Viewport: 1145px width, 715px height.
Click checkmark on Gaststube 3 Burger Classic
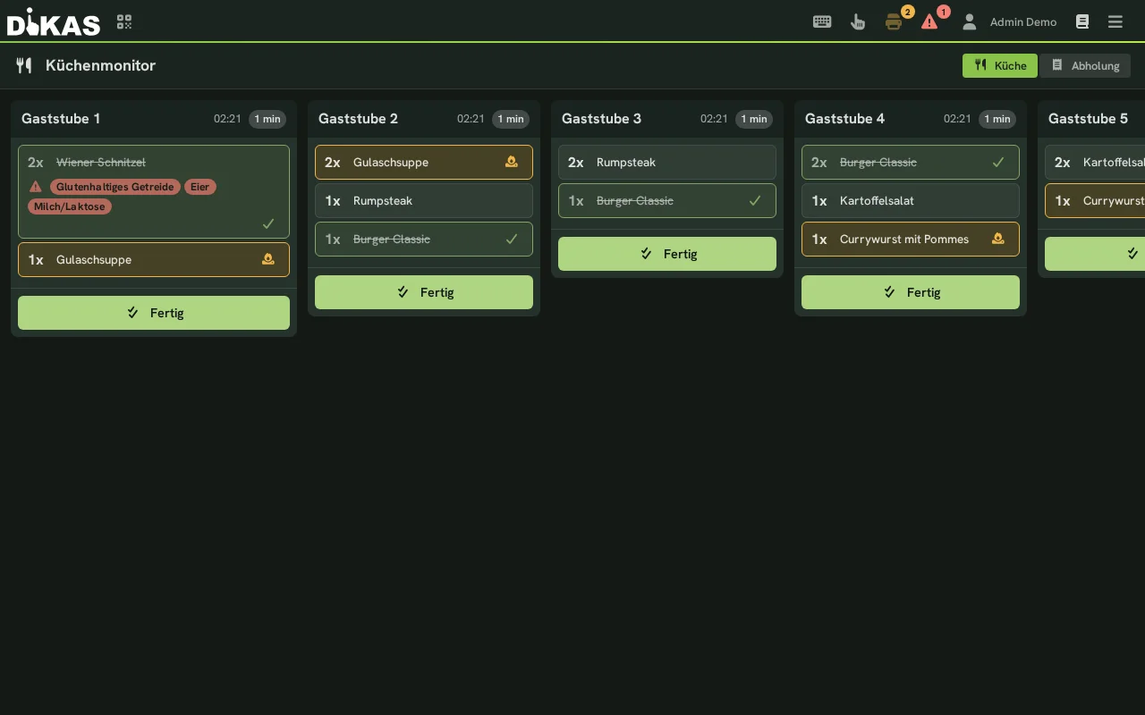(x=755, y=200)
